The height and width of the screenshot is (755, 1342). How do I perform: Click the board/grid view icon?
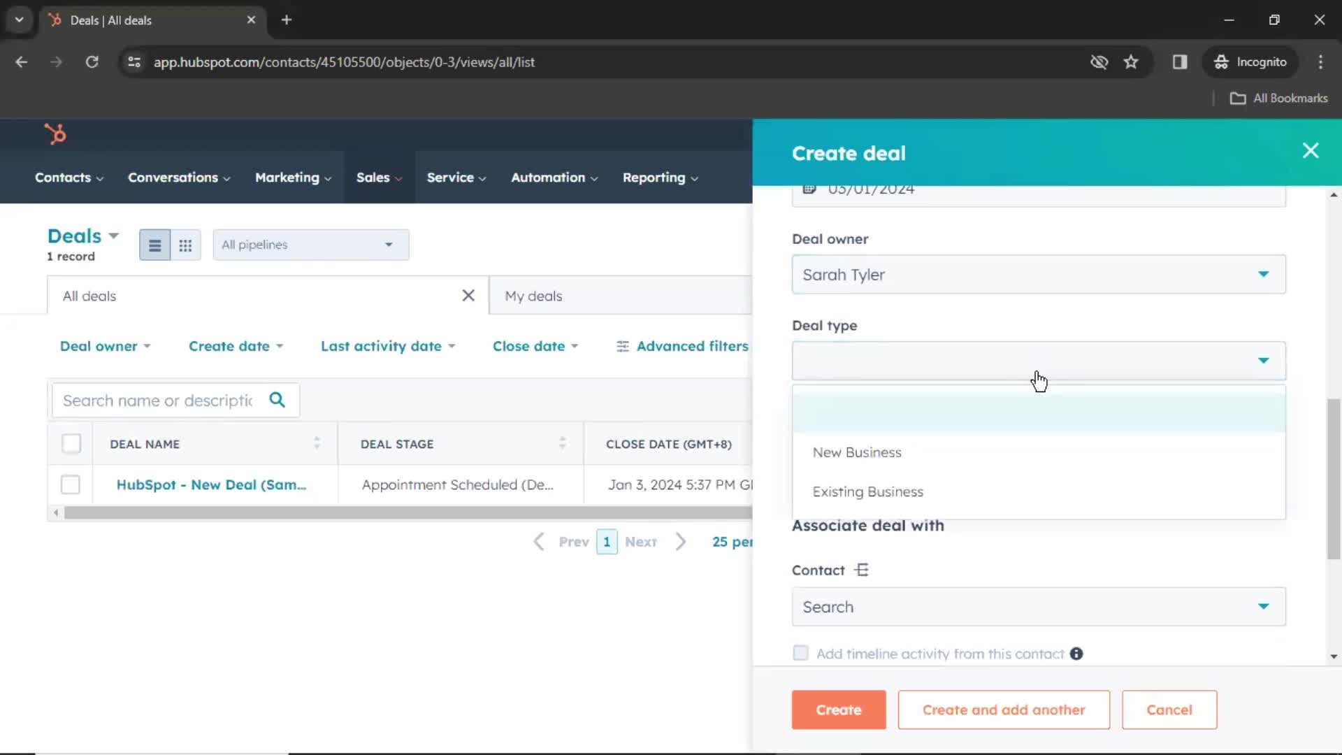pyautogui.click(x=185, y=244)
